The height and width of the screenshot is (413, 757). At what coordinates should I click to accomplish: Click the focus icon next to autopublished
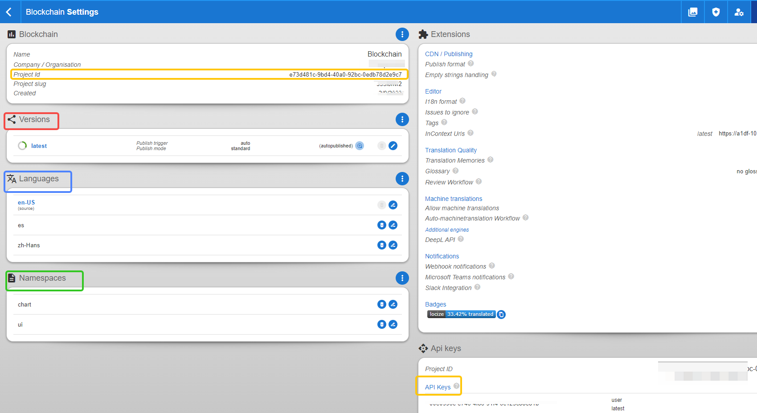pos(360,145)
